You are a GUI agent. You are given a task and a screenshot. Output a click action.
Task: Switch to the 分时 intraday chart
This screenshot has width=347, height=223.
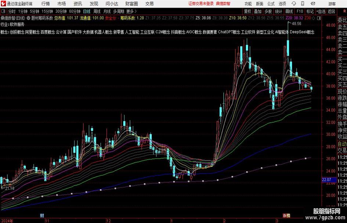tap(12, 11)
